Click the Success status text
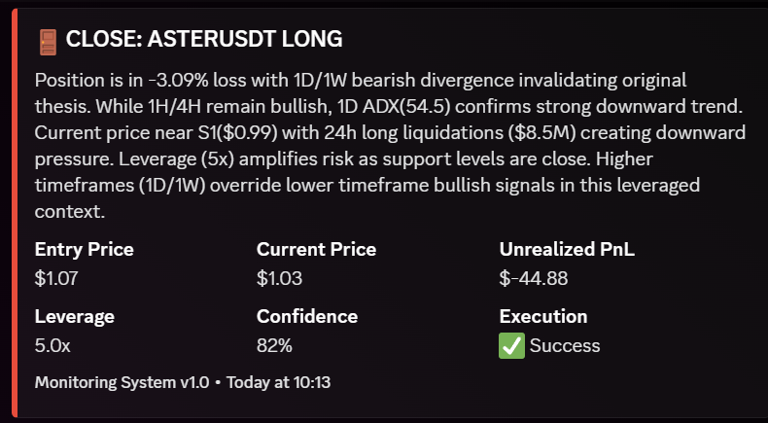This screenshot has width=768, height=423. [x=565, y=345]
